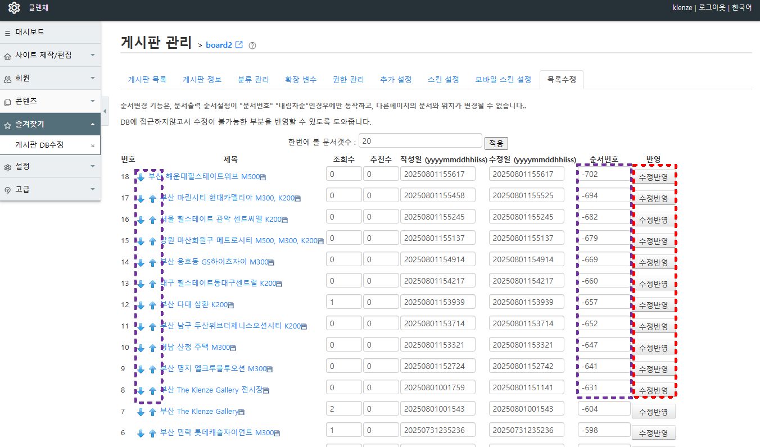Switch to 모바일 스킨 설정 tab

pos(503,80)
